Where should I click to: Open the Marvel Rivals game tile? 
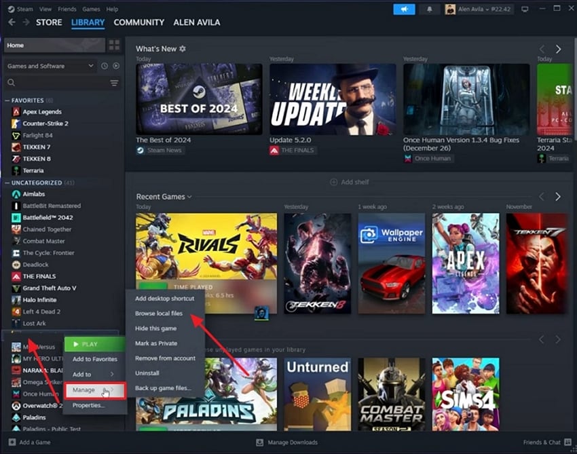(x=206, y=263)
